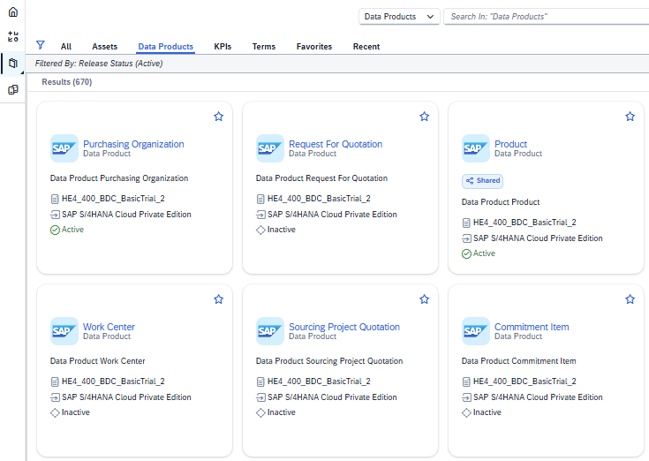Open the Data Products search scope dropdown
649x461 pixels.
[399, 17]
